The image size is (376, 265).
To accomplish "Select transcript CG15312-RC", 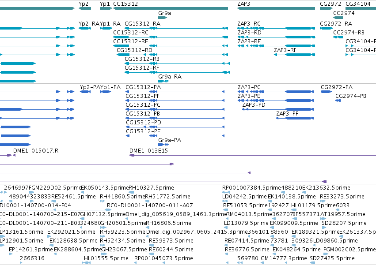I will click(131, 32).
